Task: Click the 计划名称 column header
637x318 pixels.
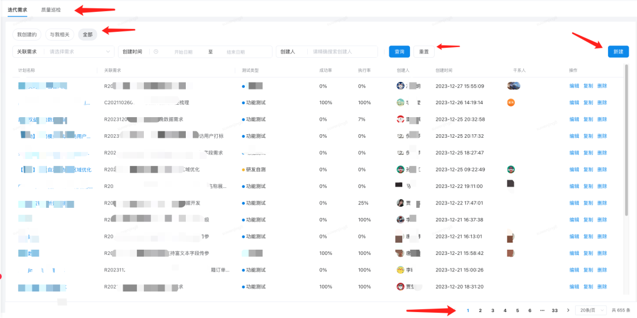Action: (27, 70)
